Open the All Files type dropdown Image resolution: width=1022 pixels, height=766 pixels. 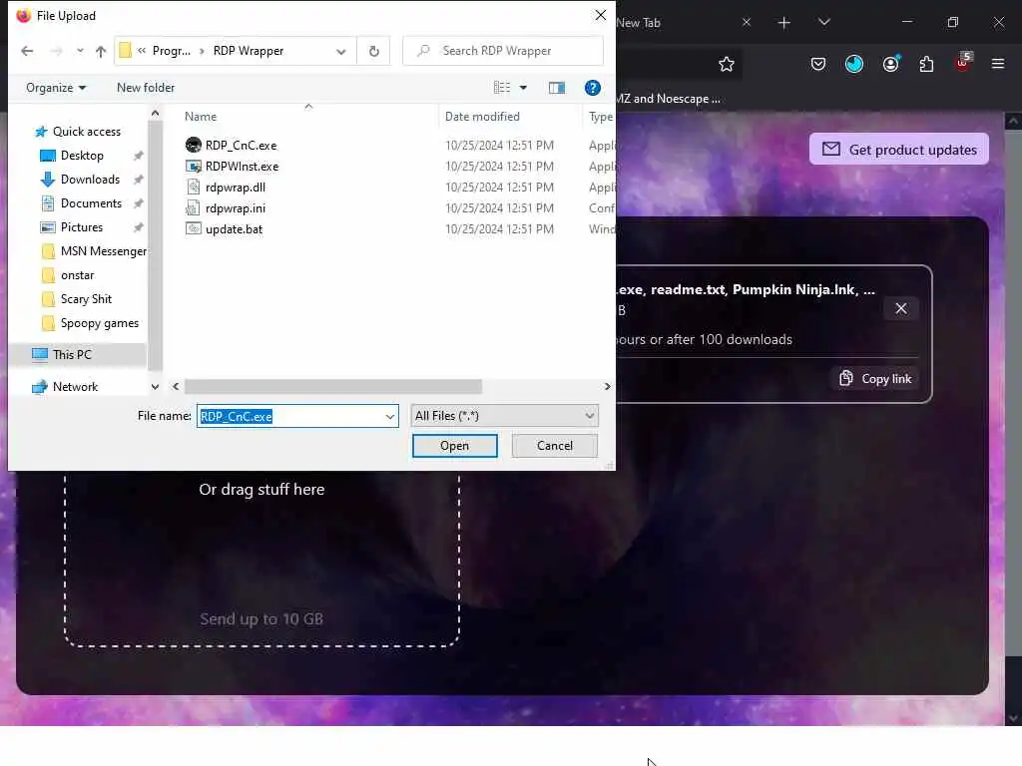click(x=504, y=416)
